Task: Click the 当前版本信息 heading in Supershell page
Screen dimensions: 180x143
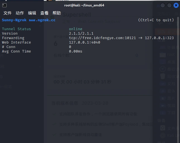Action: pos(65,103)
